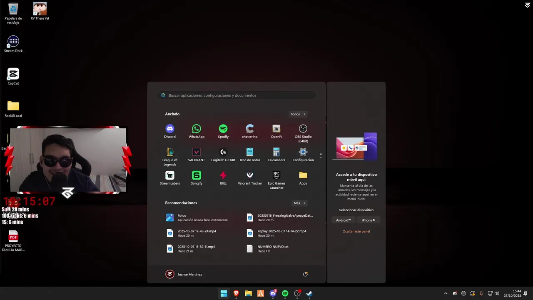533x300 pixels.
Task: Open the pinned Apps folder
Action: (x=303, y=178)
